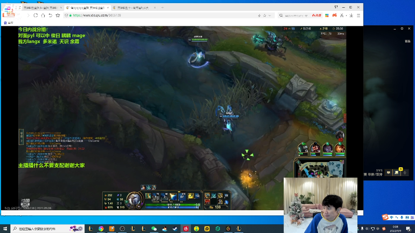Open the browser downloads icon
The width and height of the screenshot is (415, 233).
(351, 16)
